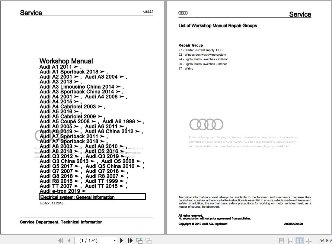This screenshot has width=332, height=244.
Task: Go to the first page
Action: click(x=61, y=240)
